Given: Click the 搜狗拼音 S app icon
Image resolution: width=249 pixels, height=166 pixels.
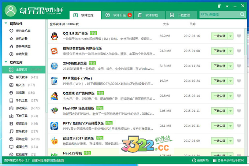Looking at the screenshot, I should click(54, 51).
